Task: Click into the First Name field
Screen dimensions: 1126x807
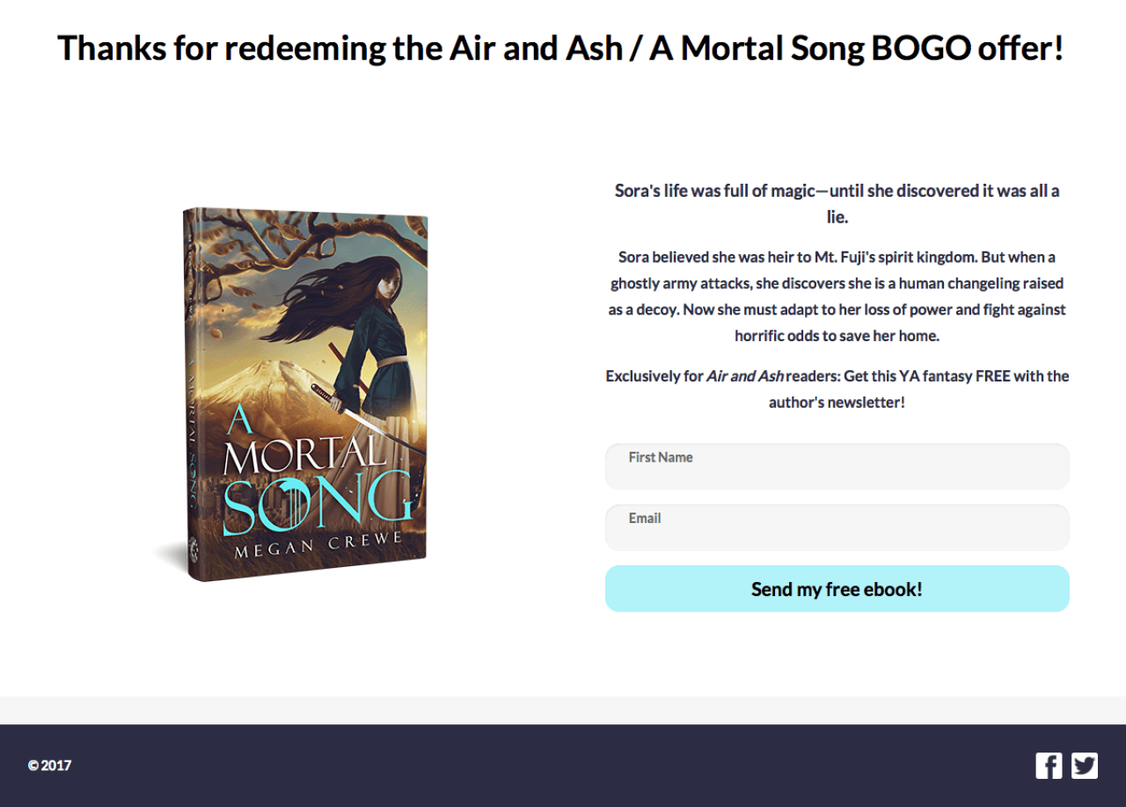Action: pyautogui.click(x=837, y=473)
